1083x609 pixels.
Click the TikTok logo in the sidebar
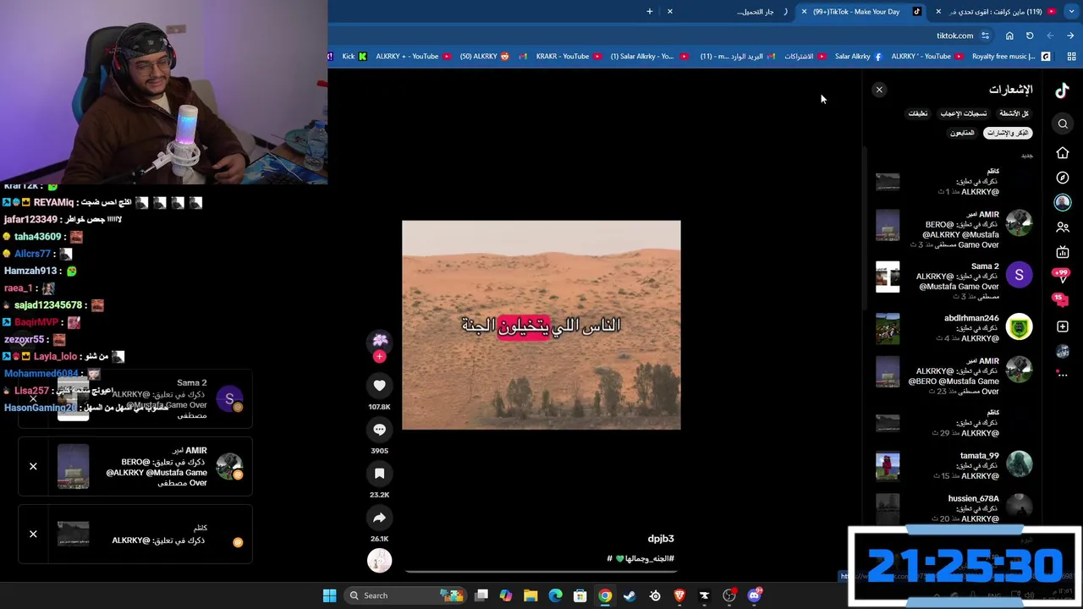1062,90
